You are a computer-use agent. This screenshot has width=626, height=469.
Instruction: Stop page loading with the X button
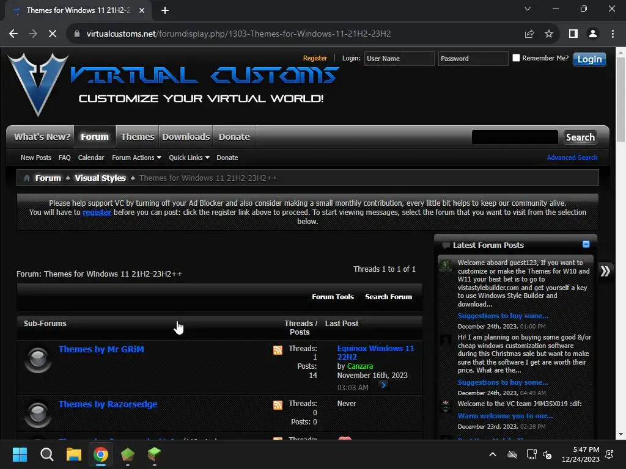pyautogui.click(x=53, y=34)
